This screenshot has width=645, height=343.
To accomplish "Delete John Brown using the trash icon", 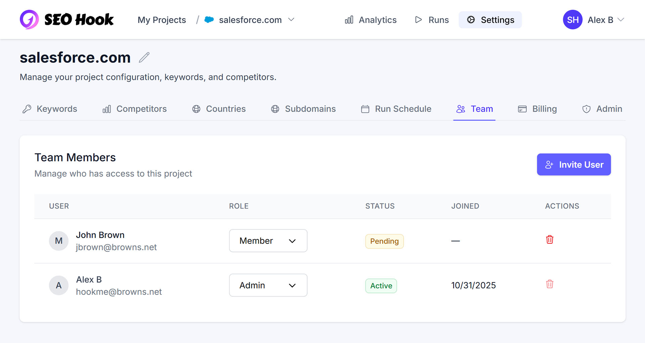I will click(550, 239).
